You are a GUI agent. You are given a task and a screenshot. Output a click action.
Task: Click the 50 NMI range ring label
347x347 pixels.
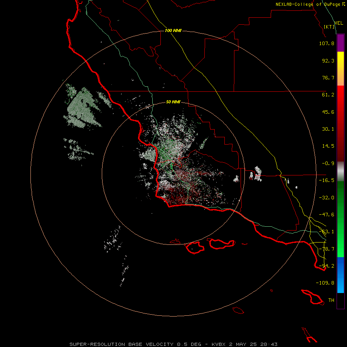click(x=173, y=102)
